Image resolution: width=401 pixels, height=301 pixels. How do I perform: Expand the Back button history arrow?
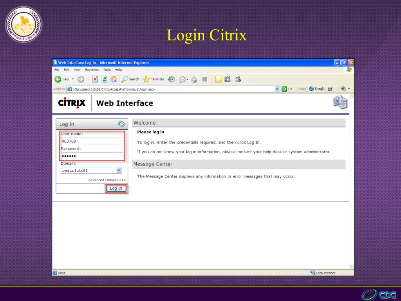click(72, 79)
